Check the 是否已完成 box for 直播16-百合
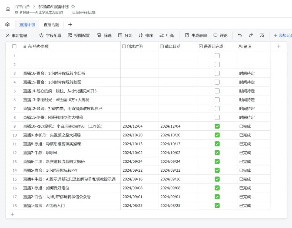Screen dimensions: 292x228 point(217,73)
